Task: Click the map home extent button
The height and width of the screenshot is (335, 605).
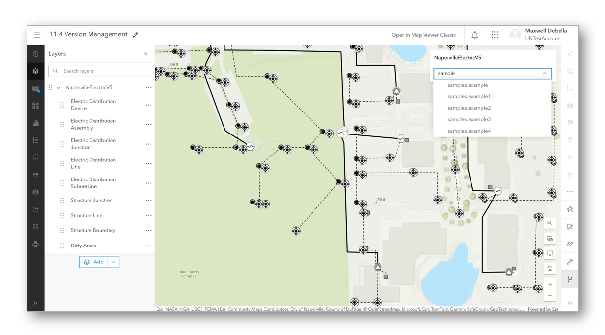Action: 550,269
